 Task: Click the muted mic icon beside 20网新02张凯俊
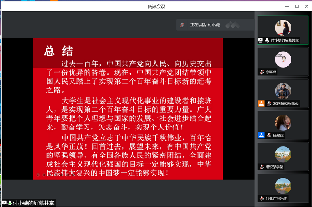point(269,104)
